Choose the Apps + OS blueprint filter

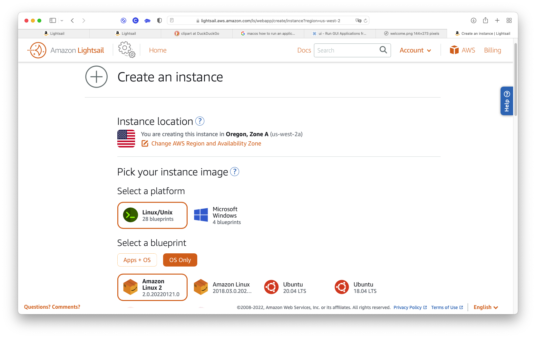point(137,260)
